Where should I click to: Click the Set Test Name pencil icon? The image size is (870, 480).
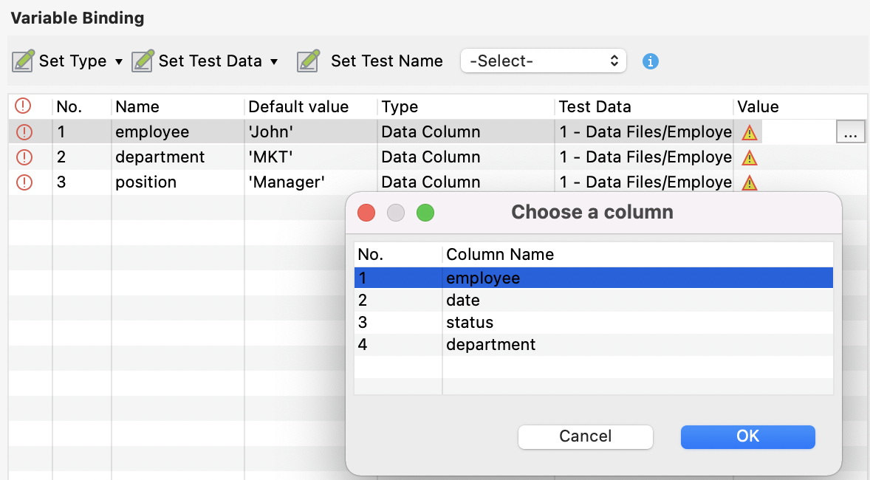tap(308, 61)
